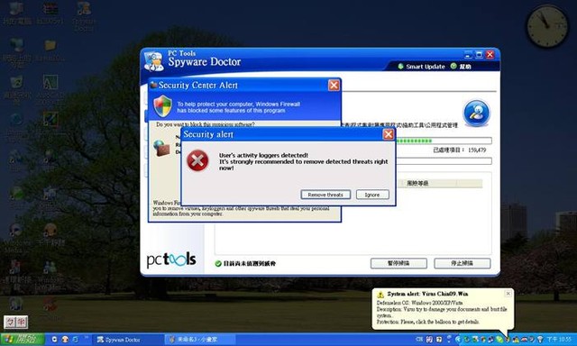Toggle the ㄅ input mode on IME bar
Image resolution: width=577 pixels, height=346 pixels.
pos(10,323)
